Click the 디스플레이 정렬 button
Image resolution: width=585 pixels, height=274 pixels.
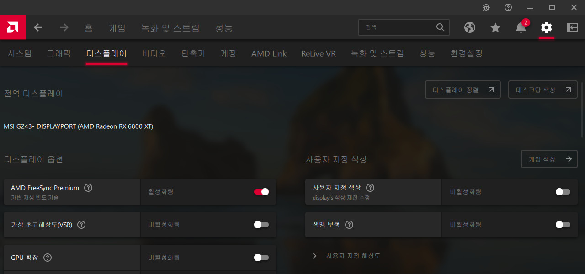pyautogui.click(x=463, y=90)
